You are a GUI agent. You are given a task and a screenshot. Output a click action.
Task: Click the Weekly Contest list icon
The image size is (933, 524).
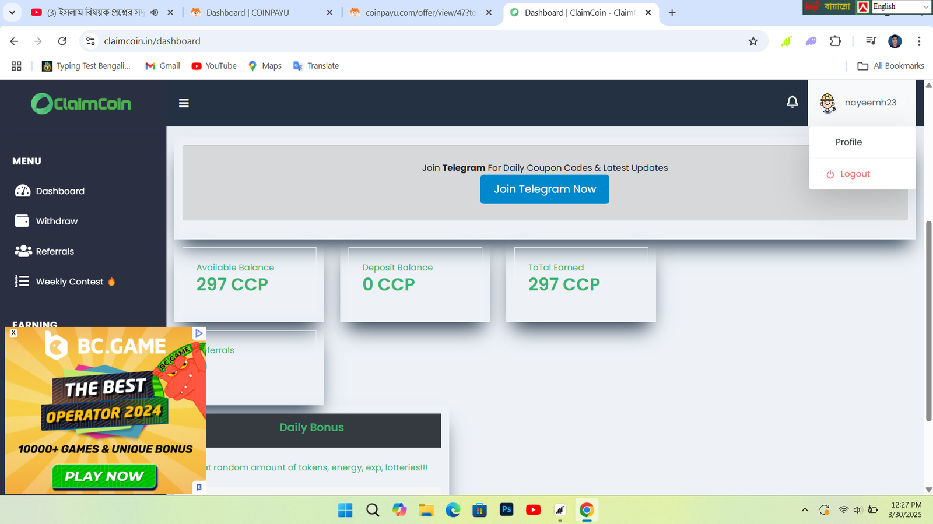(22, 282)
